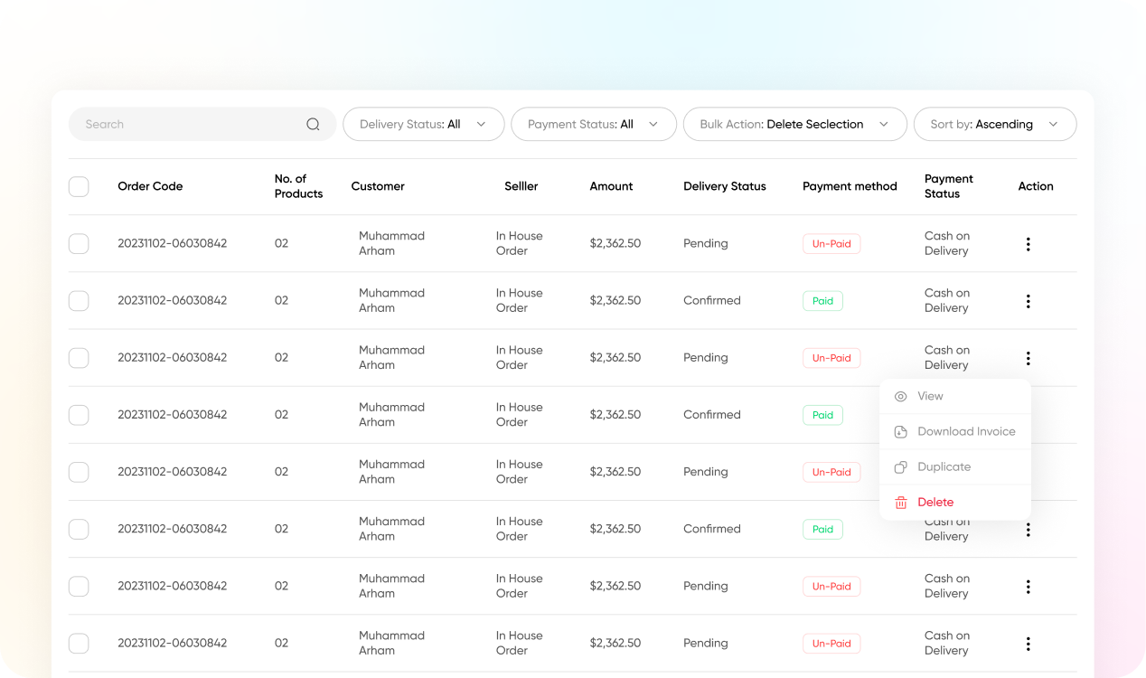The image size is (1146, 678).
Task: Click the Payment method column header
Action: click(x=850, y=186)
